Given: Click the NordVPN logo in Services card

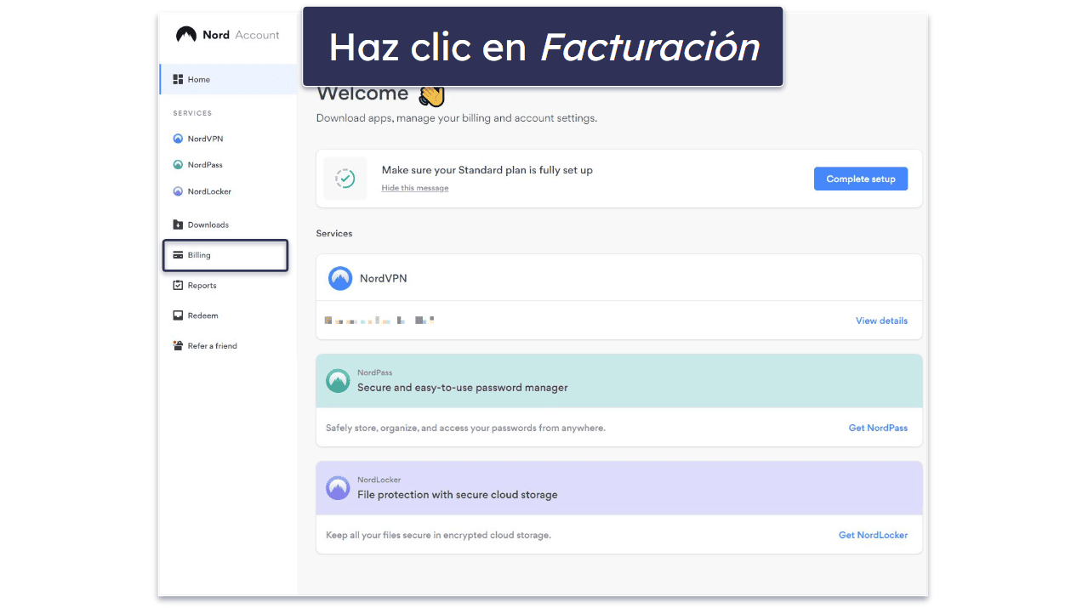Looking at the screenshot, I should pos(340,278).
